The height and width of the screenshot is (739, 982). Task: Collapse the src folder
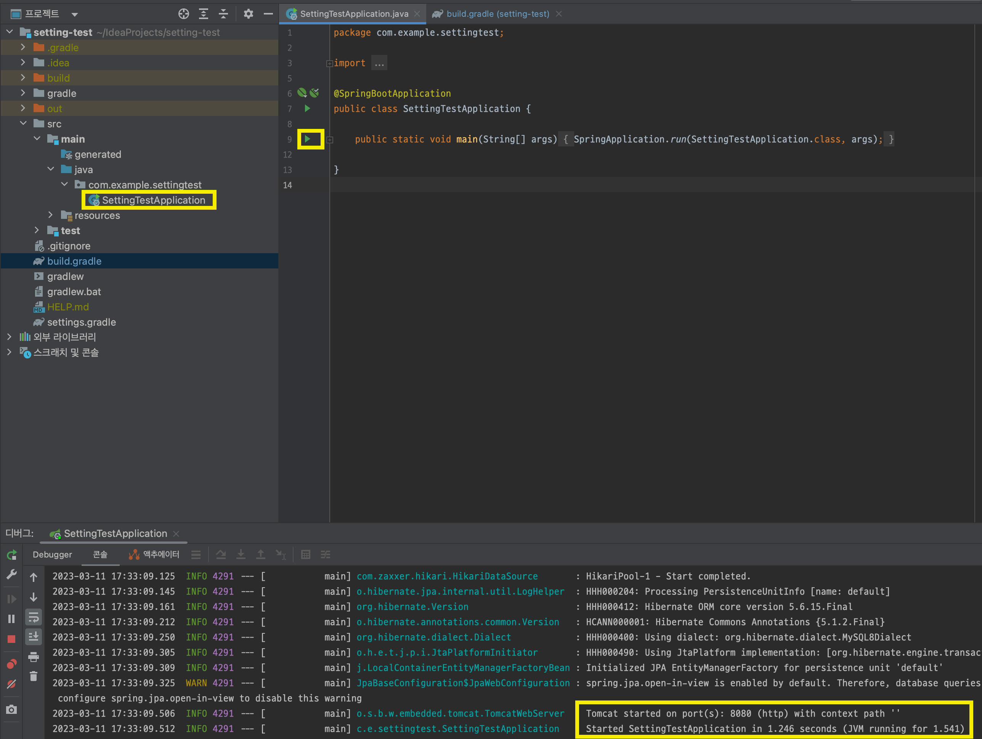pyautogui.click(x=23, y=124)
